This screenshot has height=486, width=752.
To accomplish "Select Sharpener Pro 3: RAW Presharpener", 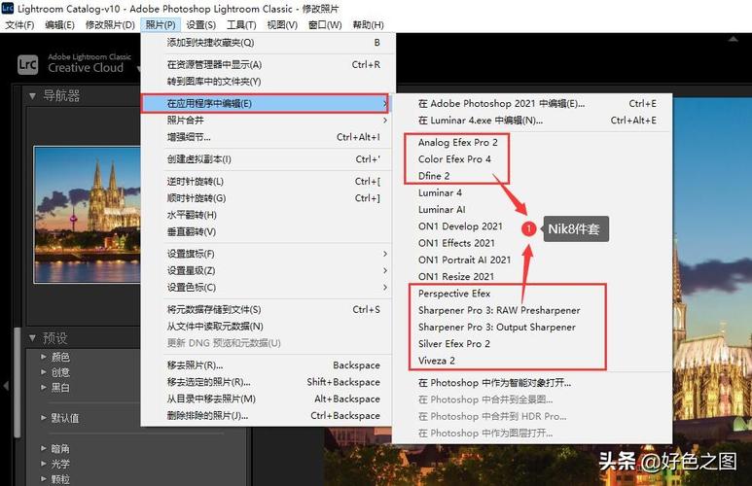I will (532, 310).
